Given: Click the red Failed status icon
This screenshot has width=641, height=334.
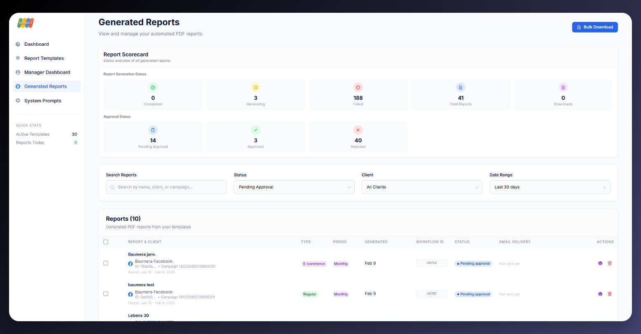Looking at the screenshot, I should click(x=358, y=87).
